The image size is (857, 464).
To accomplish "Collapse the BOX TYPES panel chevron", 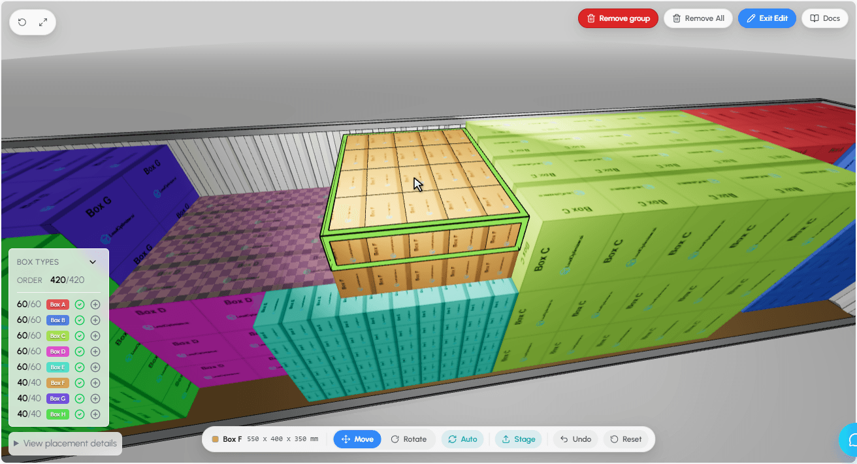I will [93, 262].
